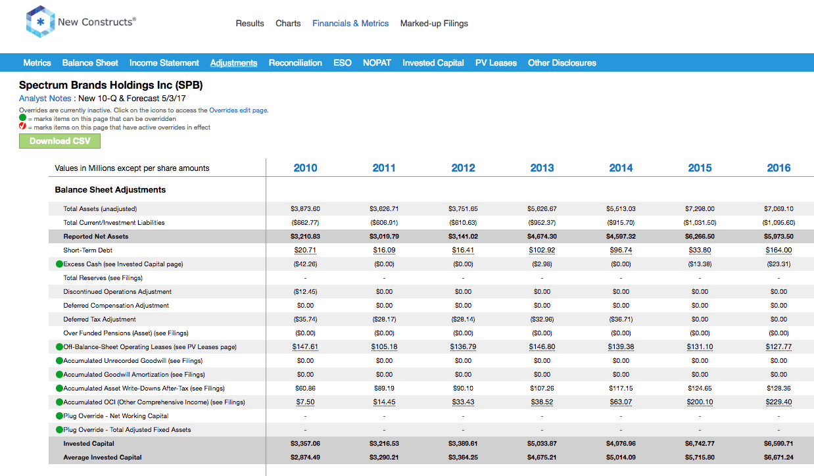Click 2015 Total Current/Investment Liabilities ($1,031.50)

(700, 223)
